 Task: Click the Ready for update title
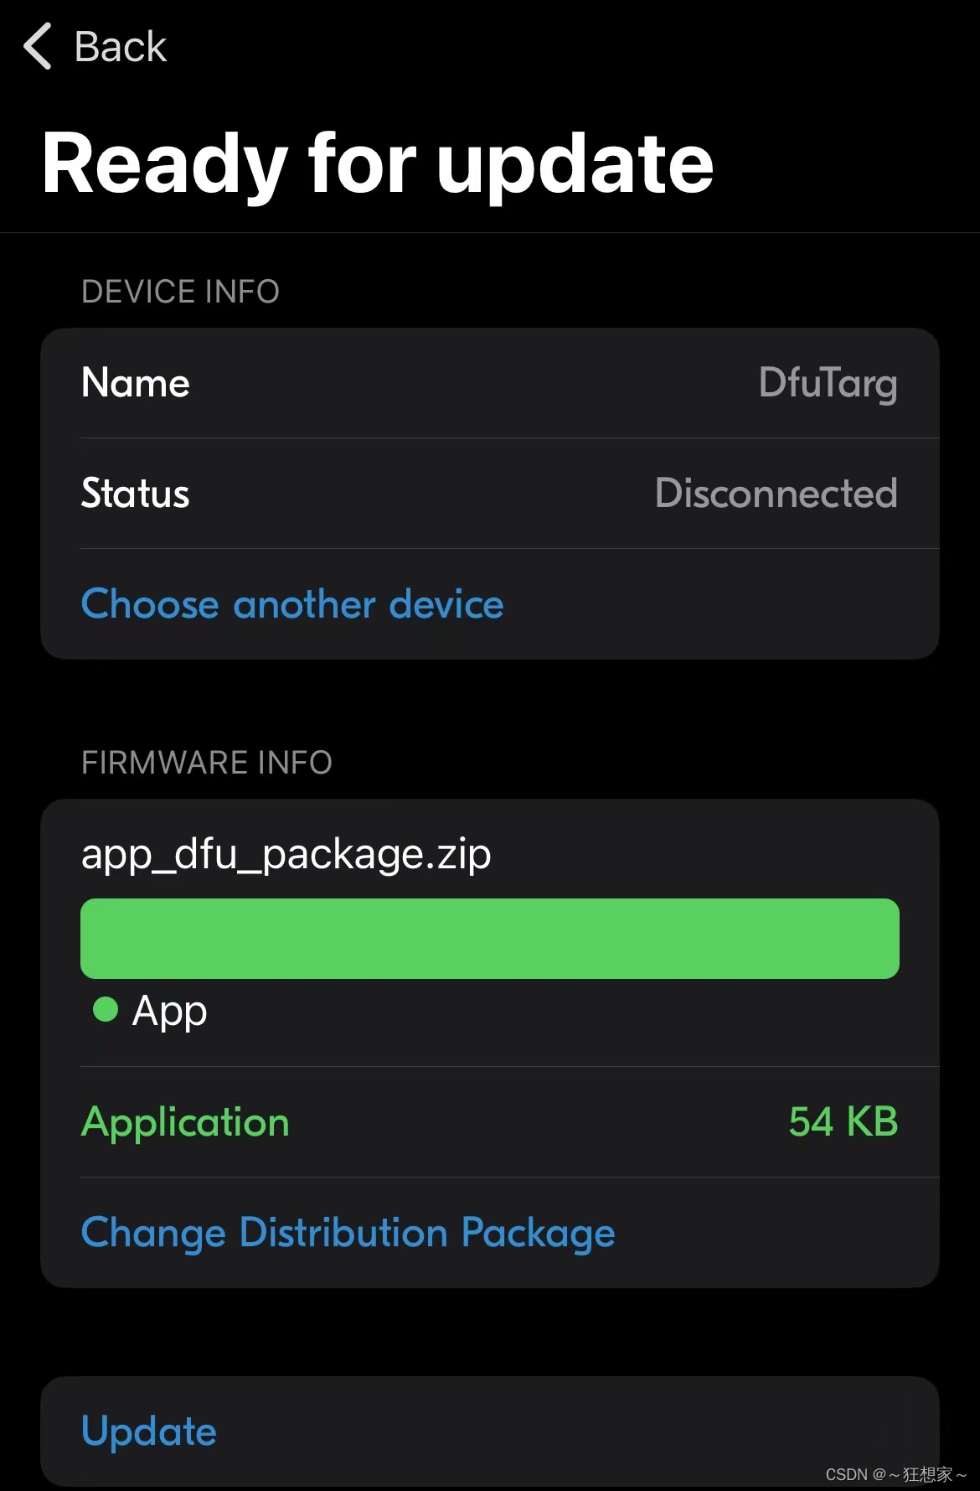[378, 163]
